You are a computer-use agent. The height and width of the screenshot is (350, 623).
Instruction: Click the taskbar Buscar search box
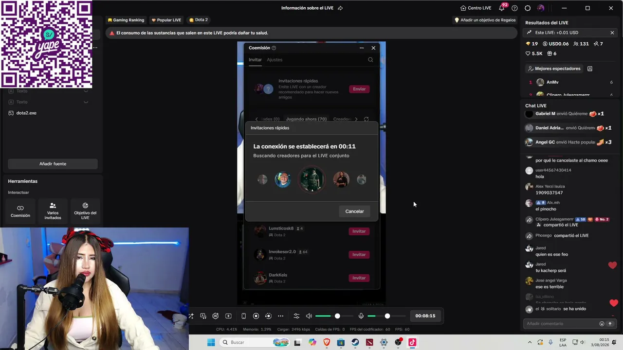254,342
